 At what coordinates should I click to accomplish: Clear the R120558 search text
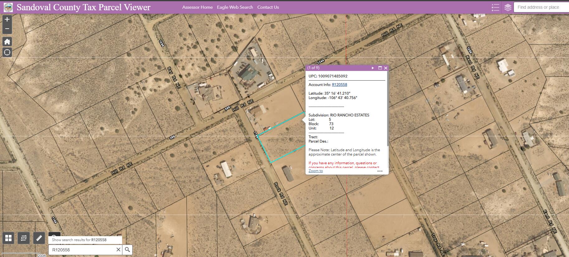(118, 250)
